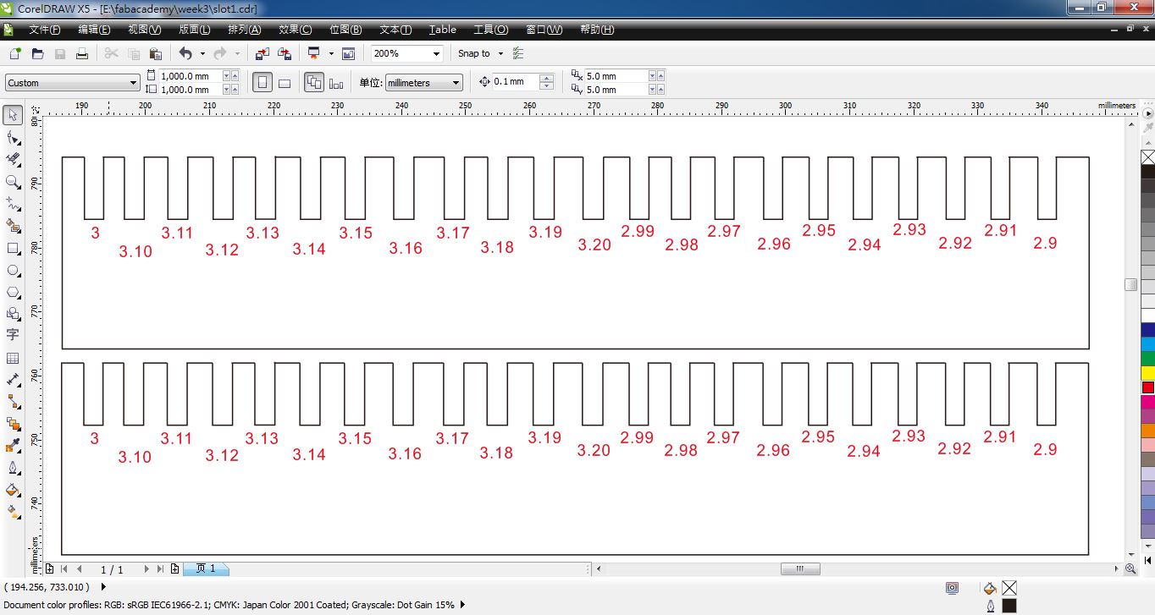Select the Outline Pen tool
This screenshot has width=1155, height=615.
point(13,468)
